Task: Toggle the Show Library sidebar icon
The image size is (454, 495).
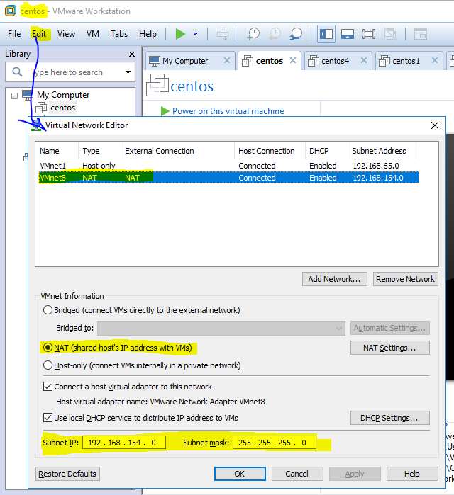Action: pos(326,34)
